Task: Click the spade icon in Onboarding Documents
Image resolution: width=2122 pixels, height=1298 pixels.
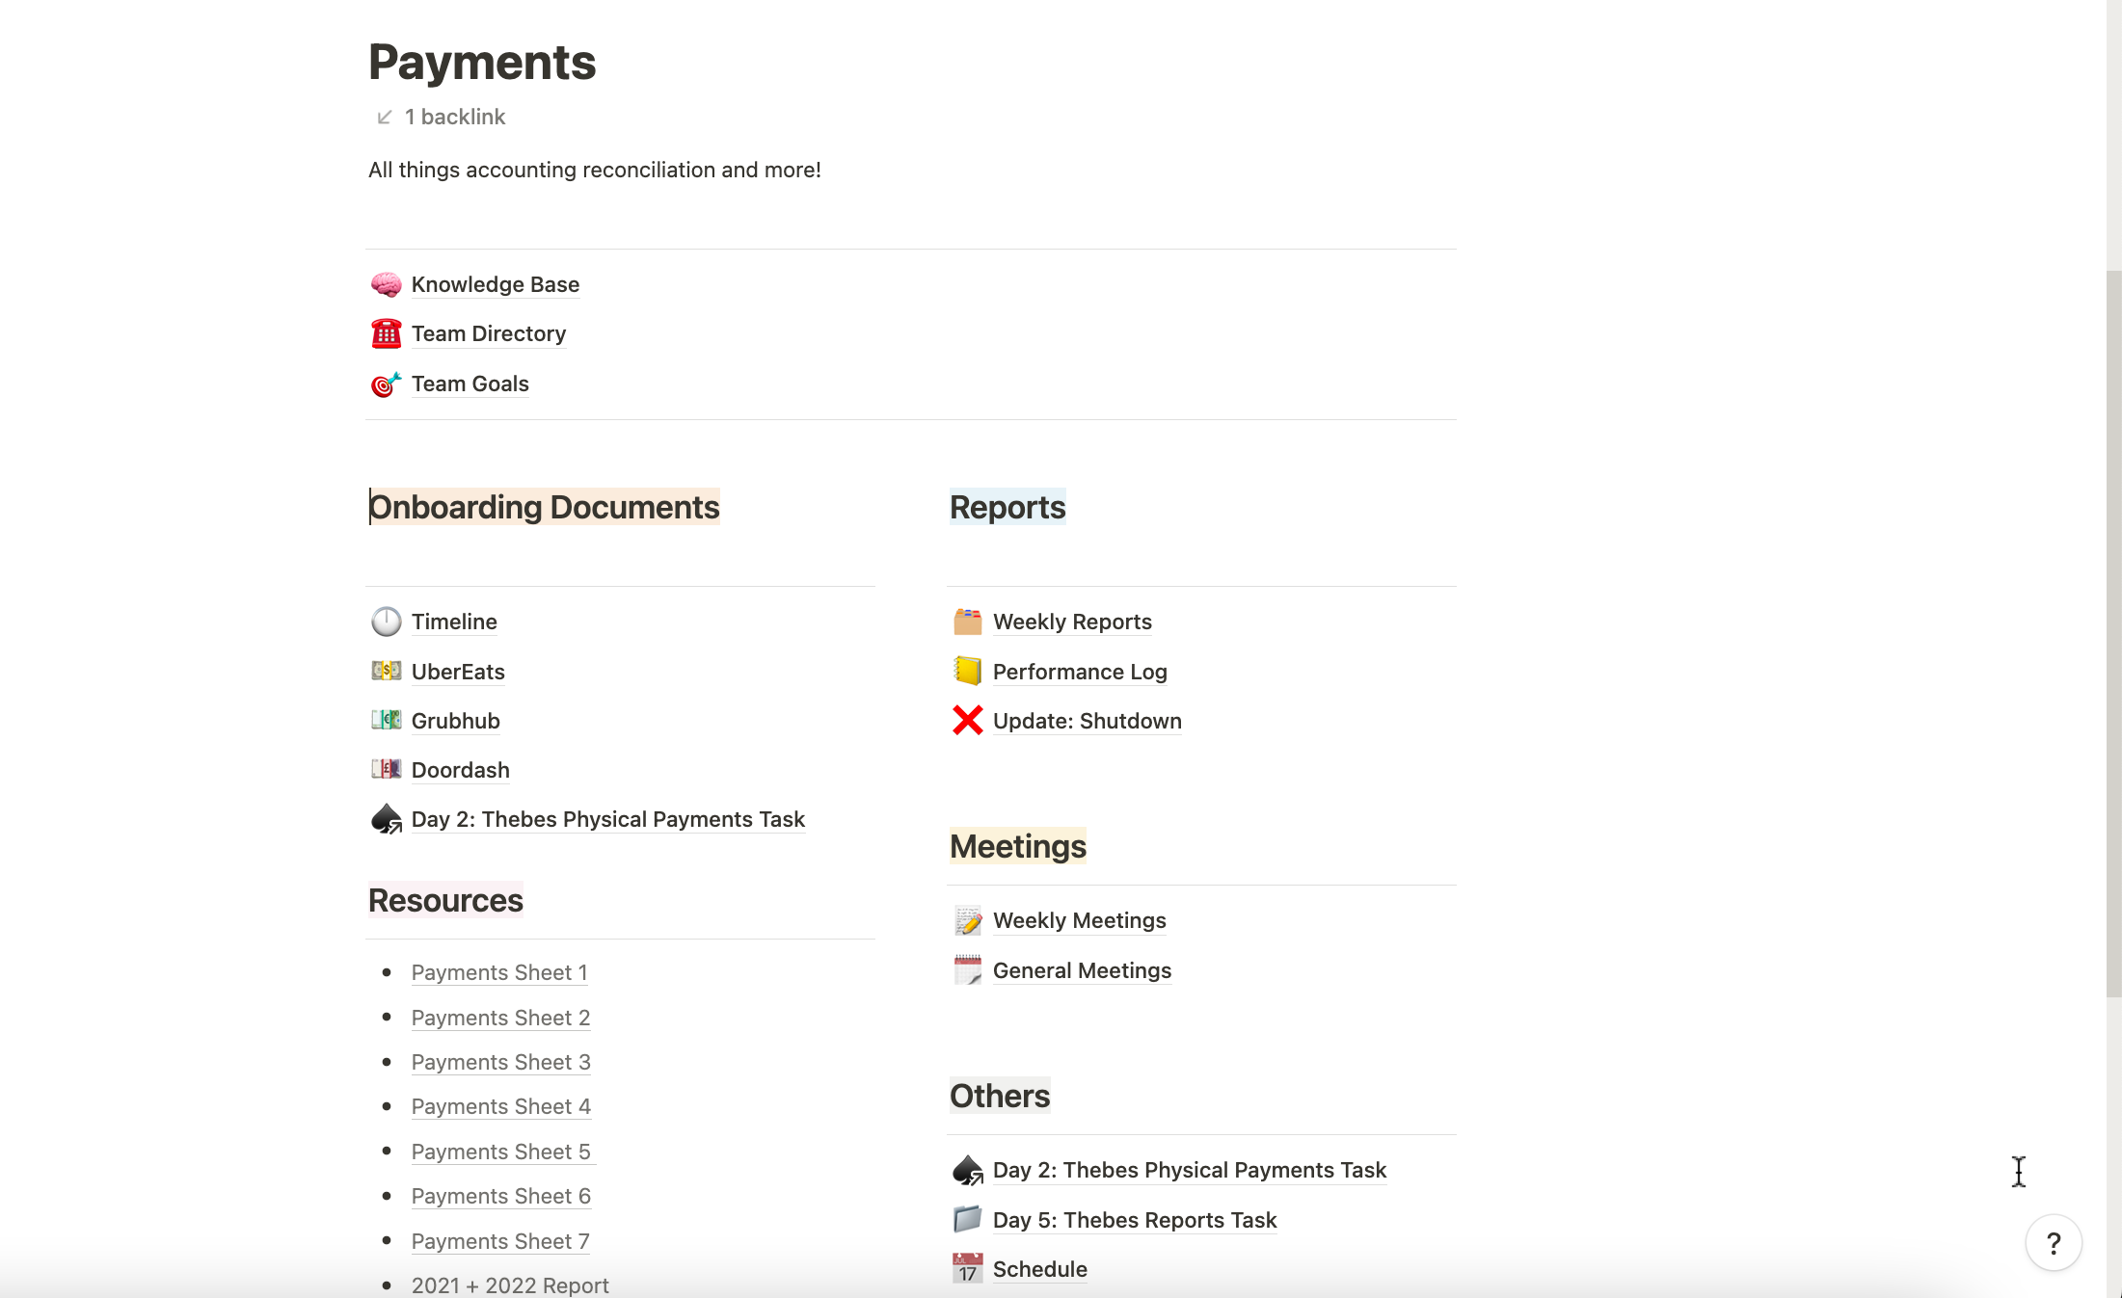Action: coord(386,819)
